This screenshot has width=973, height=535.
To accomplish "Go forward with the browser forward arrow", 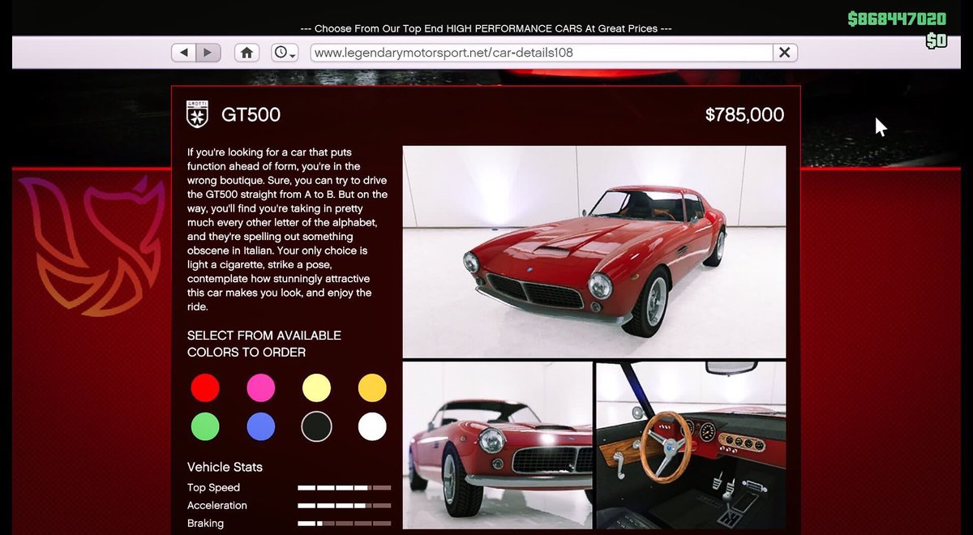I will point(208,53).
